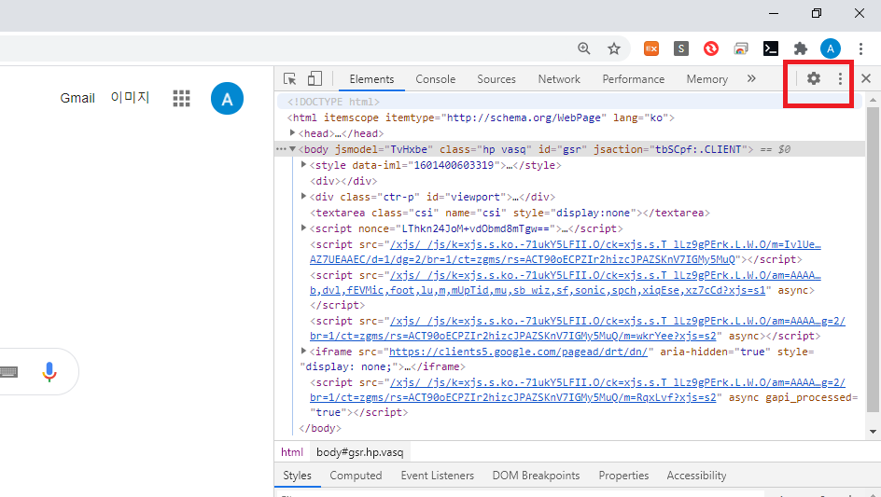
Task: Open DevTools settings gear
Action: tap(814, 78)
